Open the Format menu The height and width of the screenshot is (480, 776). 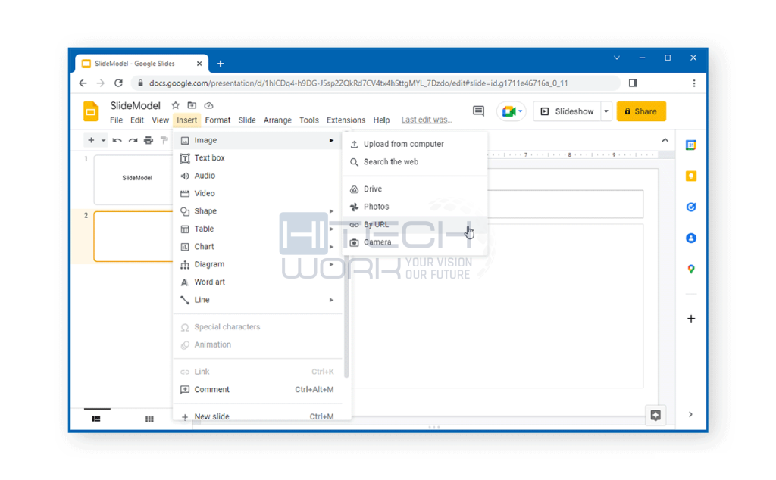coord(217,120)
